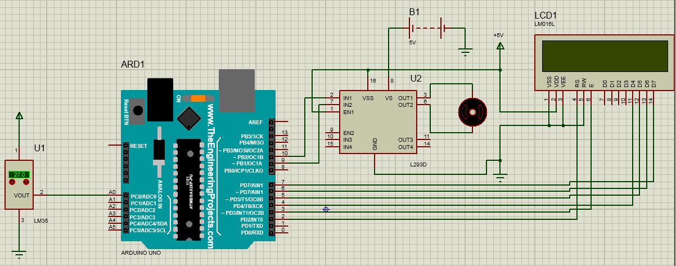Click the OUT2 pin on L293D

tap(405, 105)
